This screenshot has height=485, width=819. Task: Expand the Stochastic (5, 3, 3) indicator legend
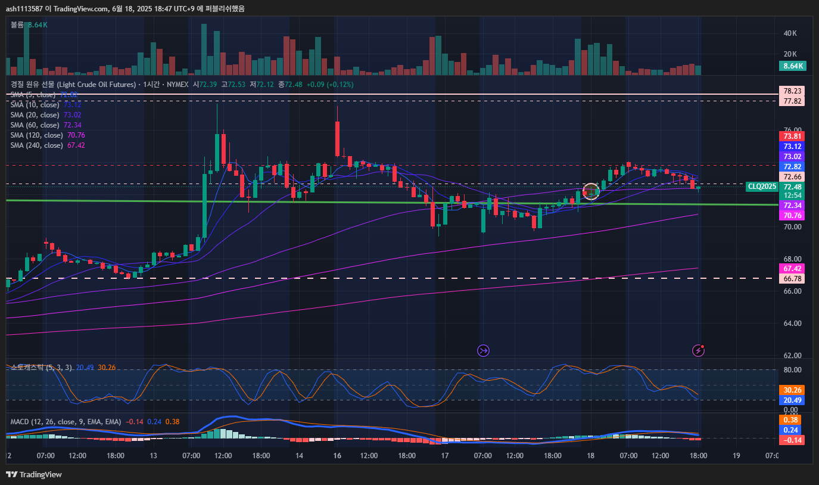(42, 368)
